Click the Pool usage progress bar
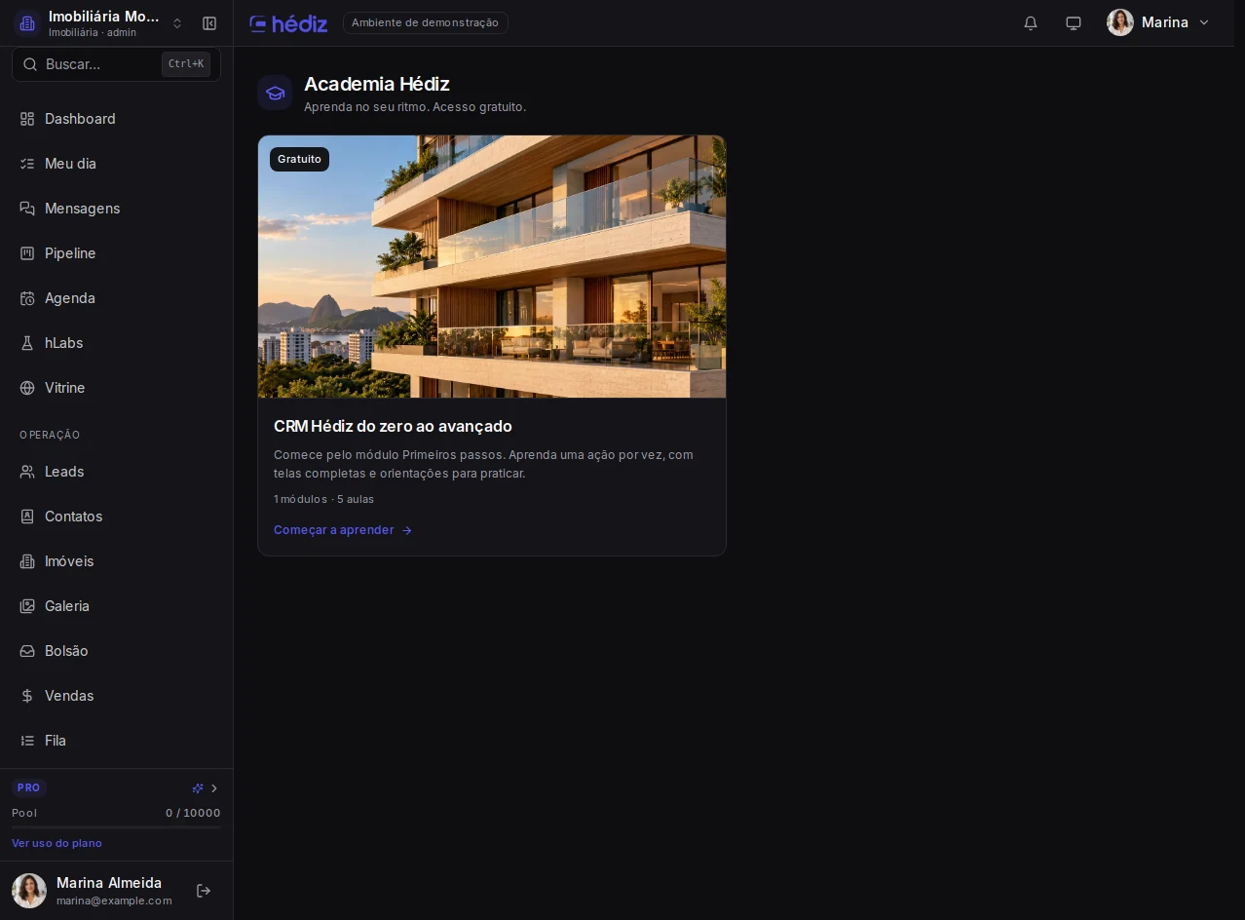The height and width of the screenshot is (920, 1245). [116, 827]
